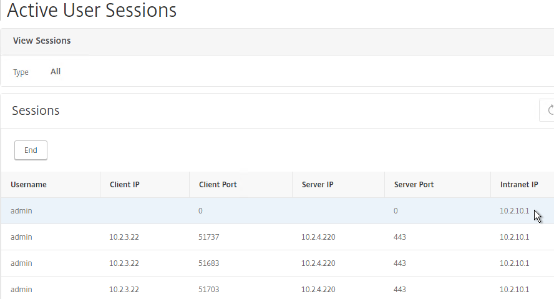Sort by the Intranet IP column header
The height and width of the screenshot is (299, 554).
(x=519, y=185)
